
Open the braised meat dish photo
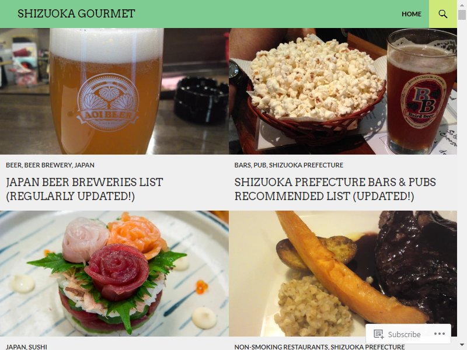[343, 274]
